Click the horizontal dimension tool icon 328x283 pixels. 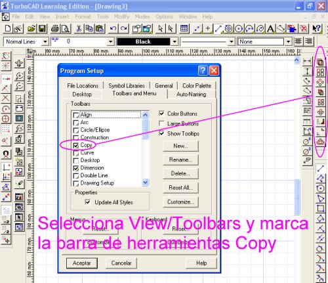tap(307, 61)
